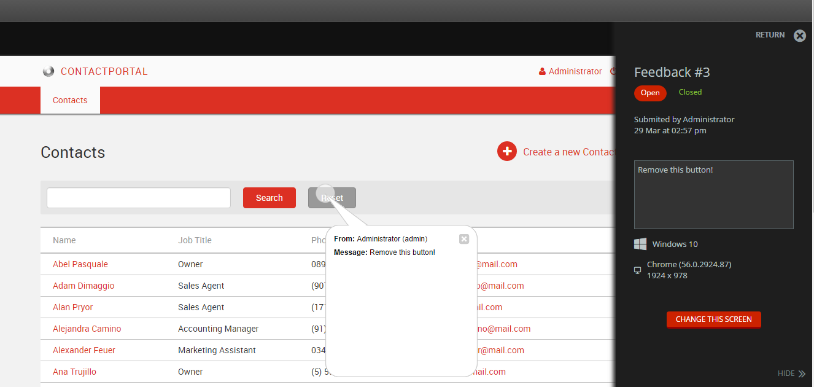
Task: Click the red plus icon beside Create a new Contact
Action: [x=507, y=151]
